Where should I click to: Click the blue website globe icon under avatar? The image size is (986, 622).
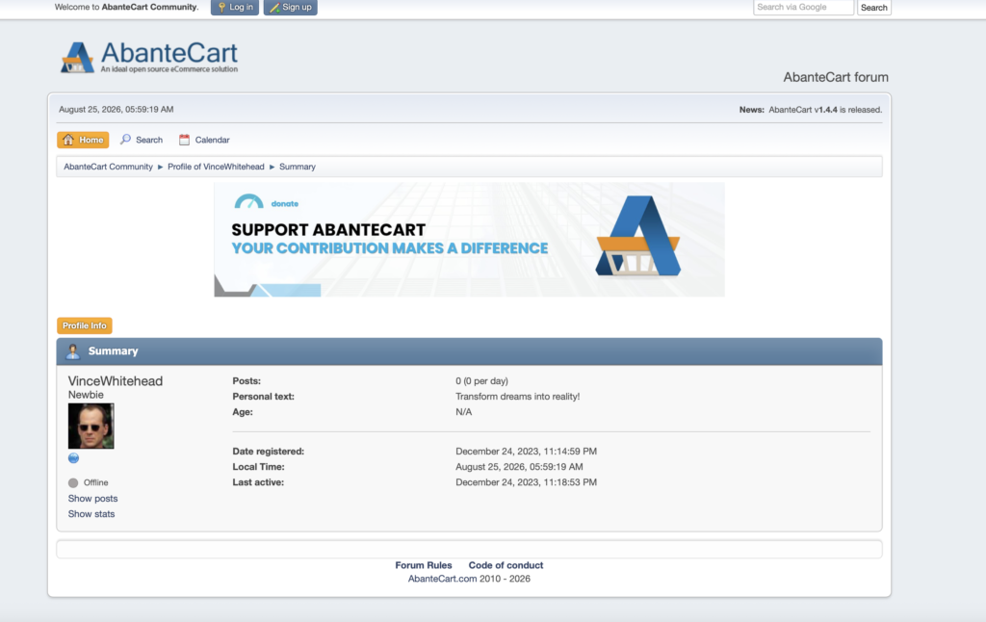(73, 458)
